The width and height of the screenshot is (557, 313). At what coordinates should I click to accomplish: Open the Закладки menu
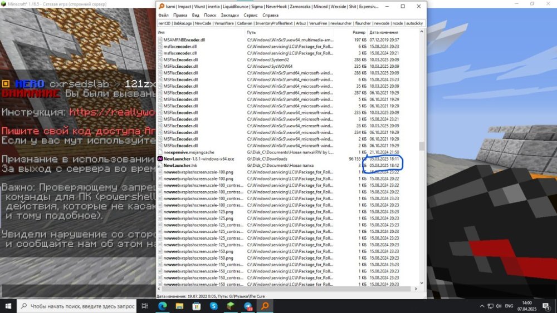229,15
